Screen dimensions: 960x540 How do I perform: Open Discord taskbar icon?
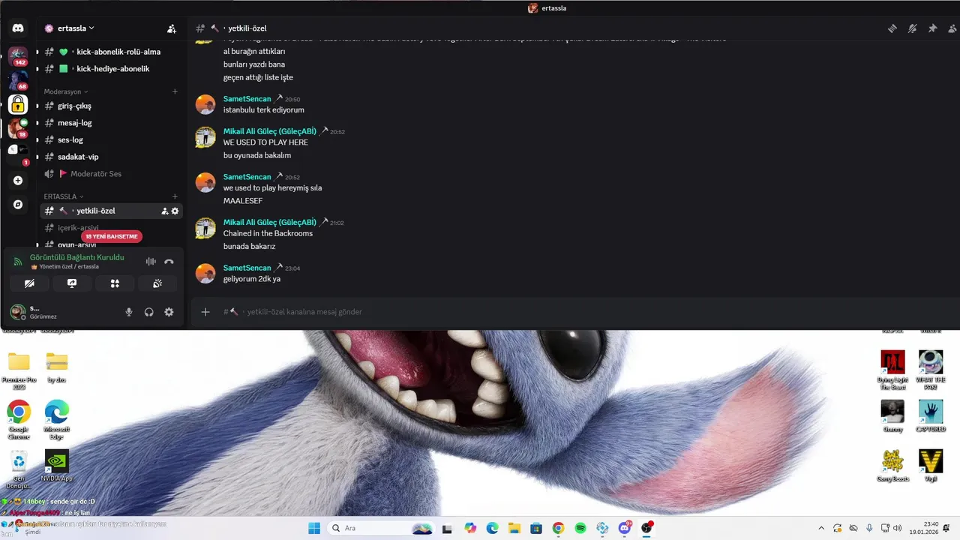click(x=625, y=528)
